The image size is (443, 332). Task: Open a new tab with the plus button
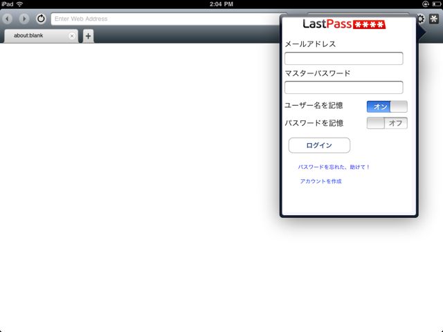(x=88, y=36)
